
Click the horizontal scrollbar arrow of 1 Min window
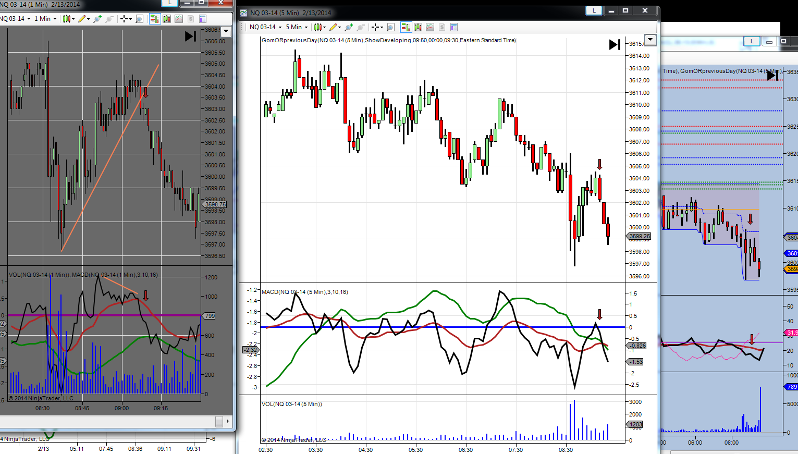pyautogui.click(x=228, y=421)
